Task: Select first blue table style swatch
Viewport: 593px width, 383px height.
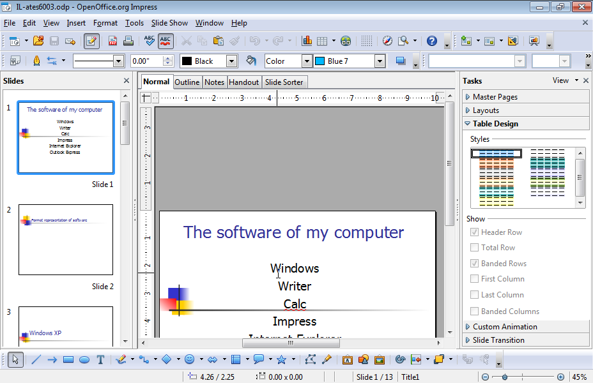Action: (496, 153)
